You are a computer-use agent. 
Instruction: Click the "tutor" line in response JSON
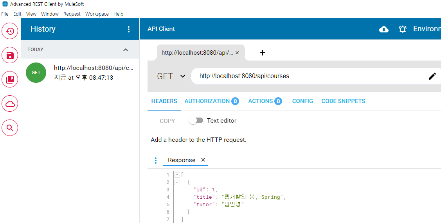point(218,205)
